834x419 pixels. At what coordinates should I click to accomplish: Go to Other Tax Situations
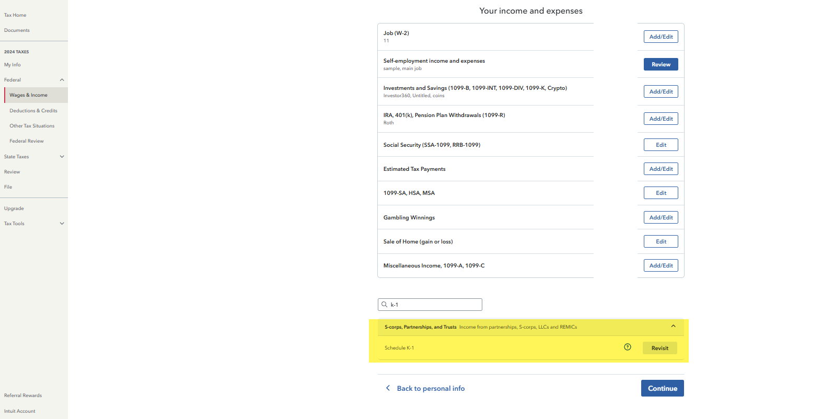coord(32,126)
